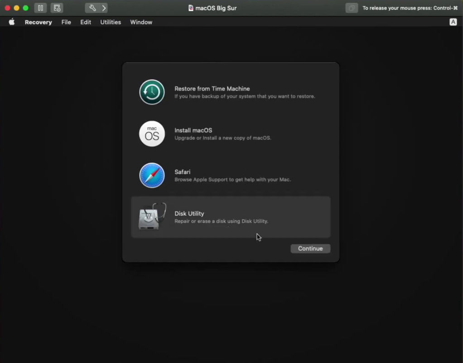Viewport: 463px width, 363px height.
Task: Click the red close window button
Action: click(7, 8)
